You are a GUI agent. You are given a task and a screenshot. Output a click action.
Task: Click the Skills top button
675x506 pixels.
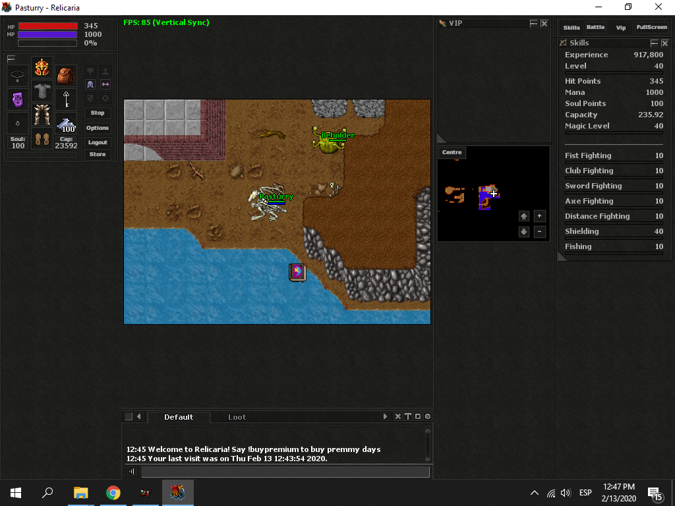572,28
